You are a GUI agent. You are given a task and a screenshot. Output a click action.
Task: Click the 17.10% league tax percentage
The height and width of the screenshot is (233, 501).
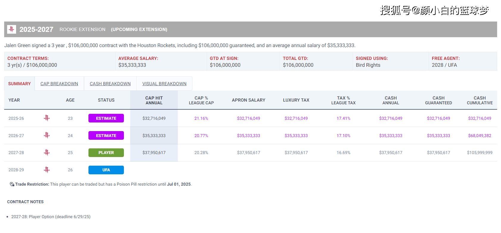click(343, 136)
